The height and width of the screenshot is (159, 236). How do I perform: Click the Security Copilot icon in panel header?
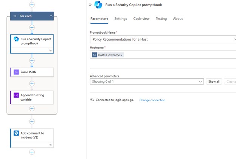[x=98, y=5]
